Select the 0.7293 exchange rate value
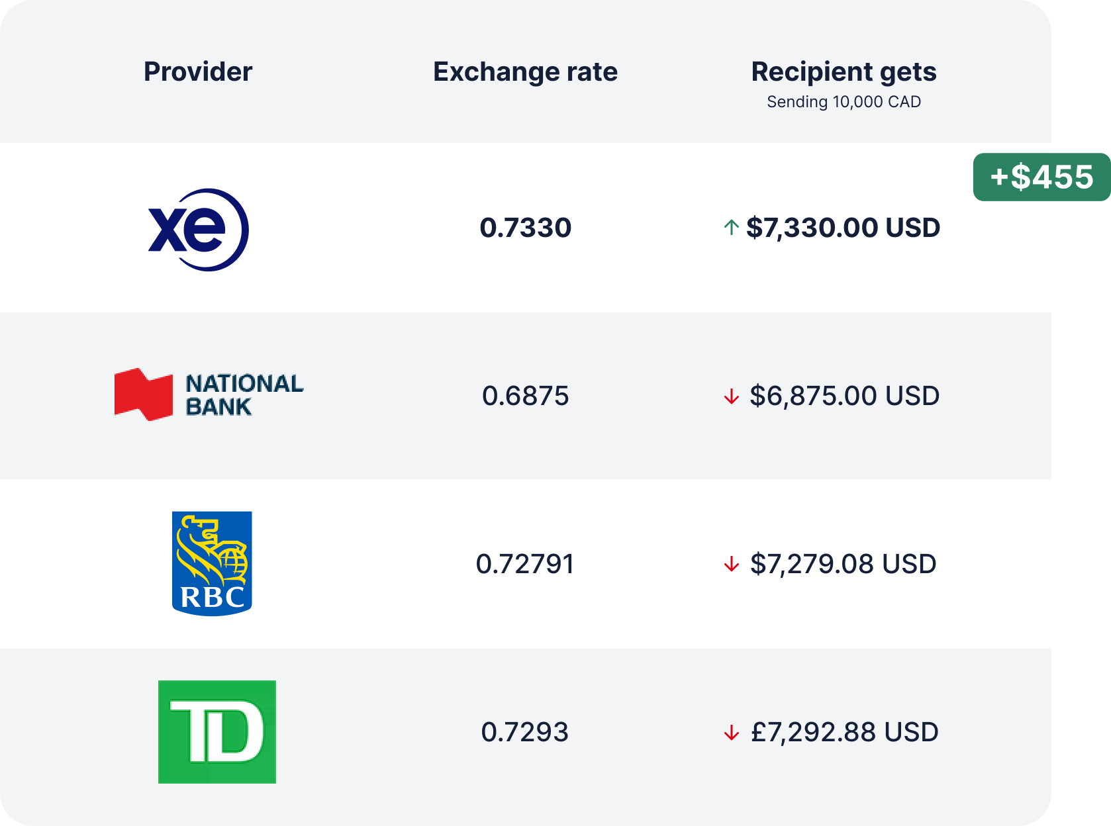This screenshot has width=1111, height=826. [x=525, y=732]
